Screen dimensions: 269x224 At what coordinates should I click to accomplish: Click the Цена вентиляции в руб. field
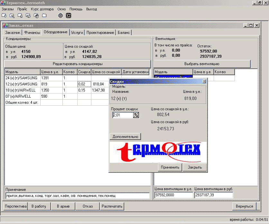tap(214, 195)
